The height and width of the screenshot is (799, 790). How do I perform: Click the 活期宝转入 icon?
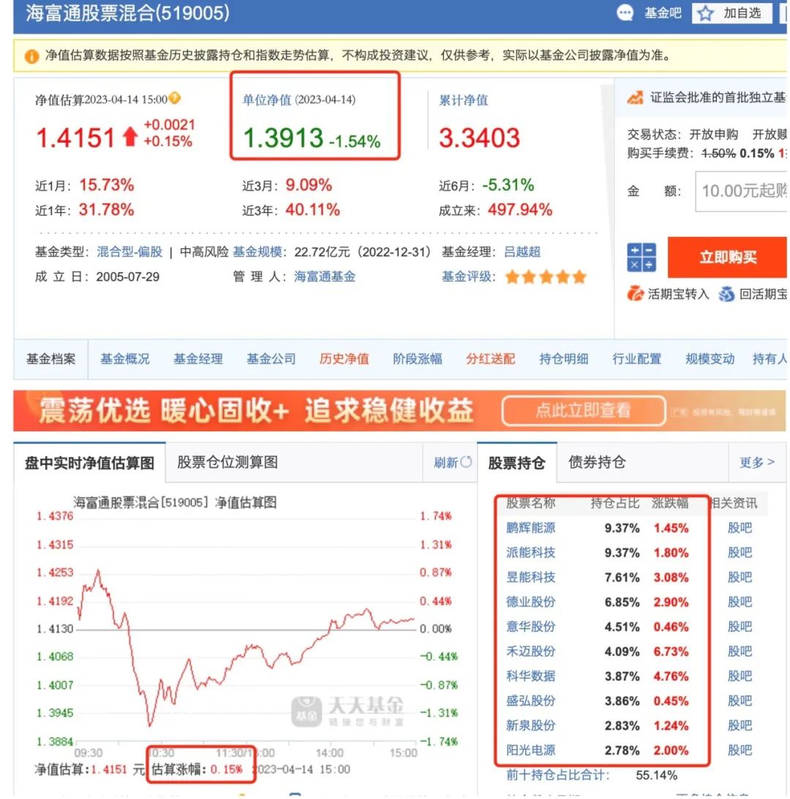635,294
